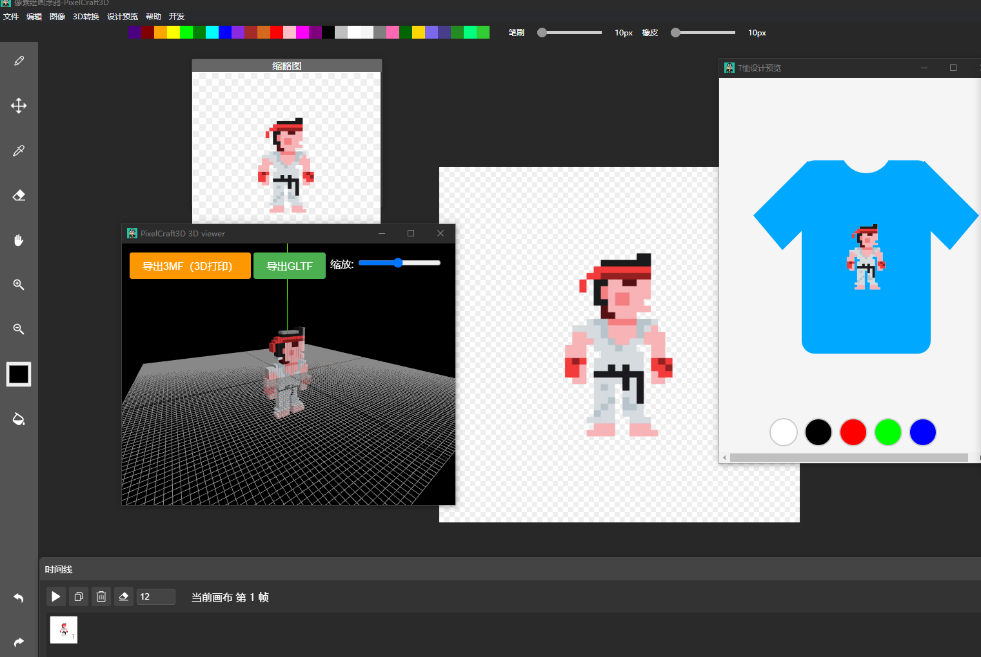Pick the dark maroon swatch in the palette
Screen dimensions: 981x657
148,32
